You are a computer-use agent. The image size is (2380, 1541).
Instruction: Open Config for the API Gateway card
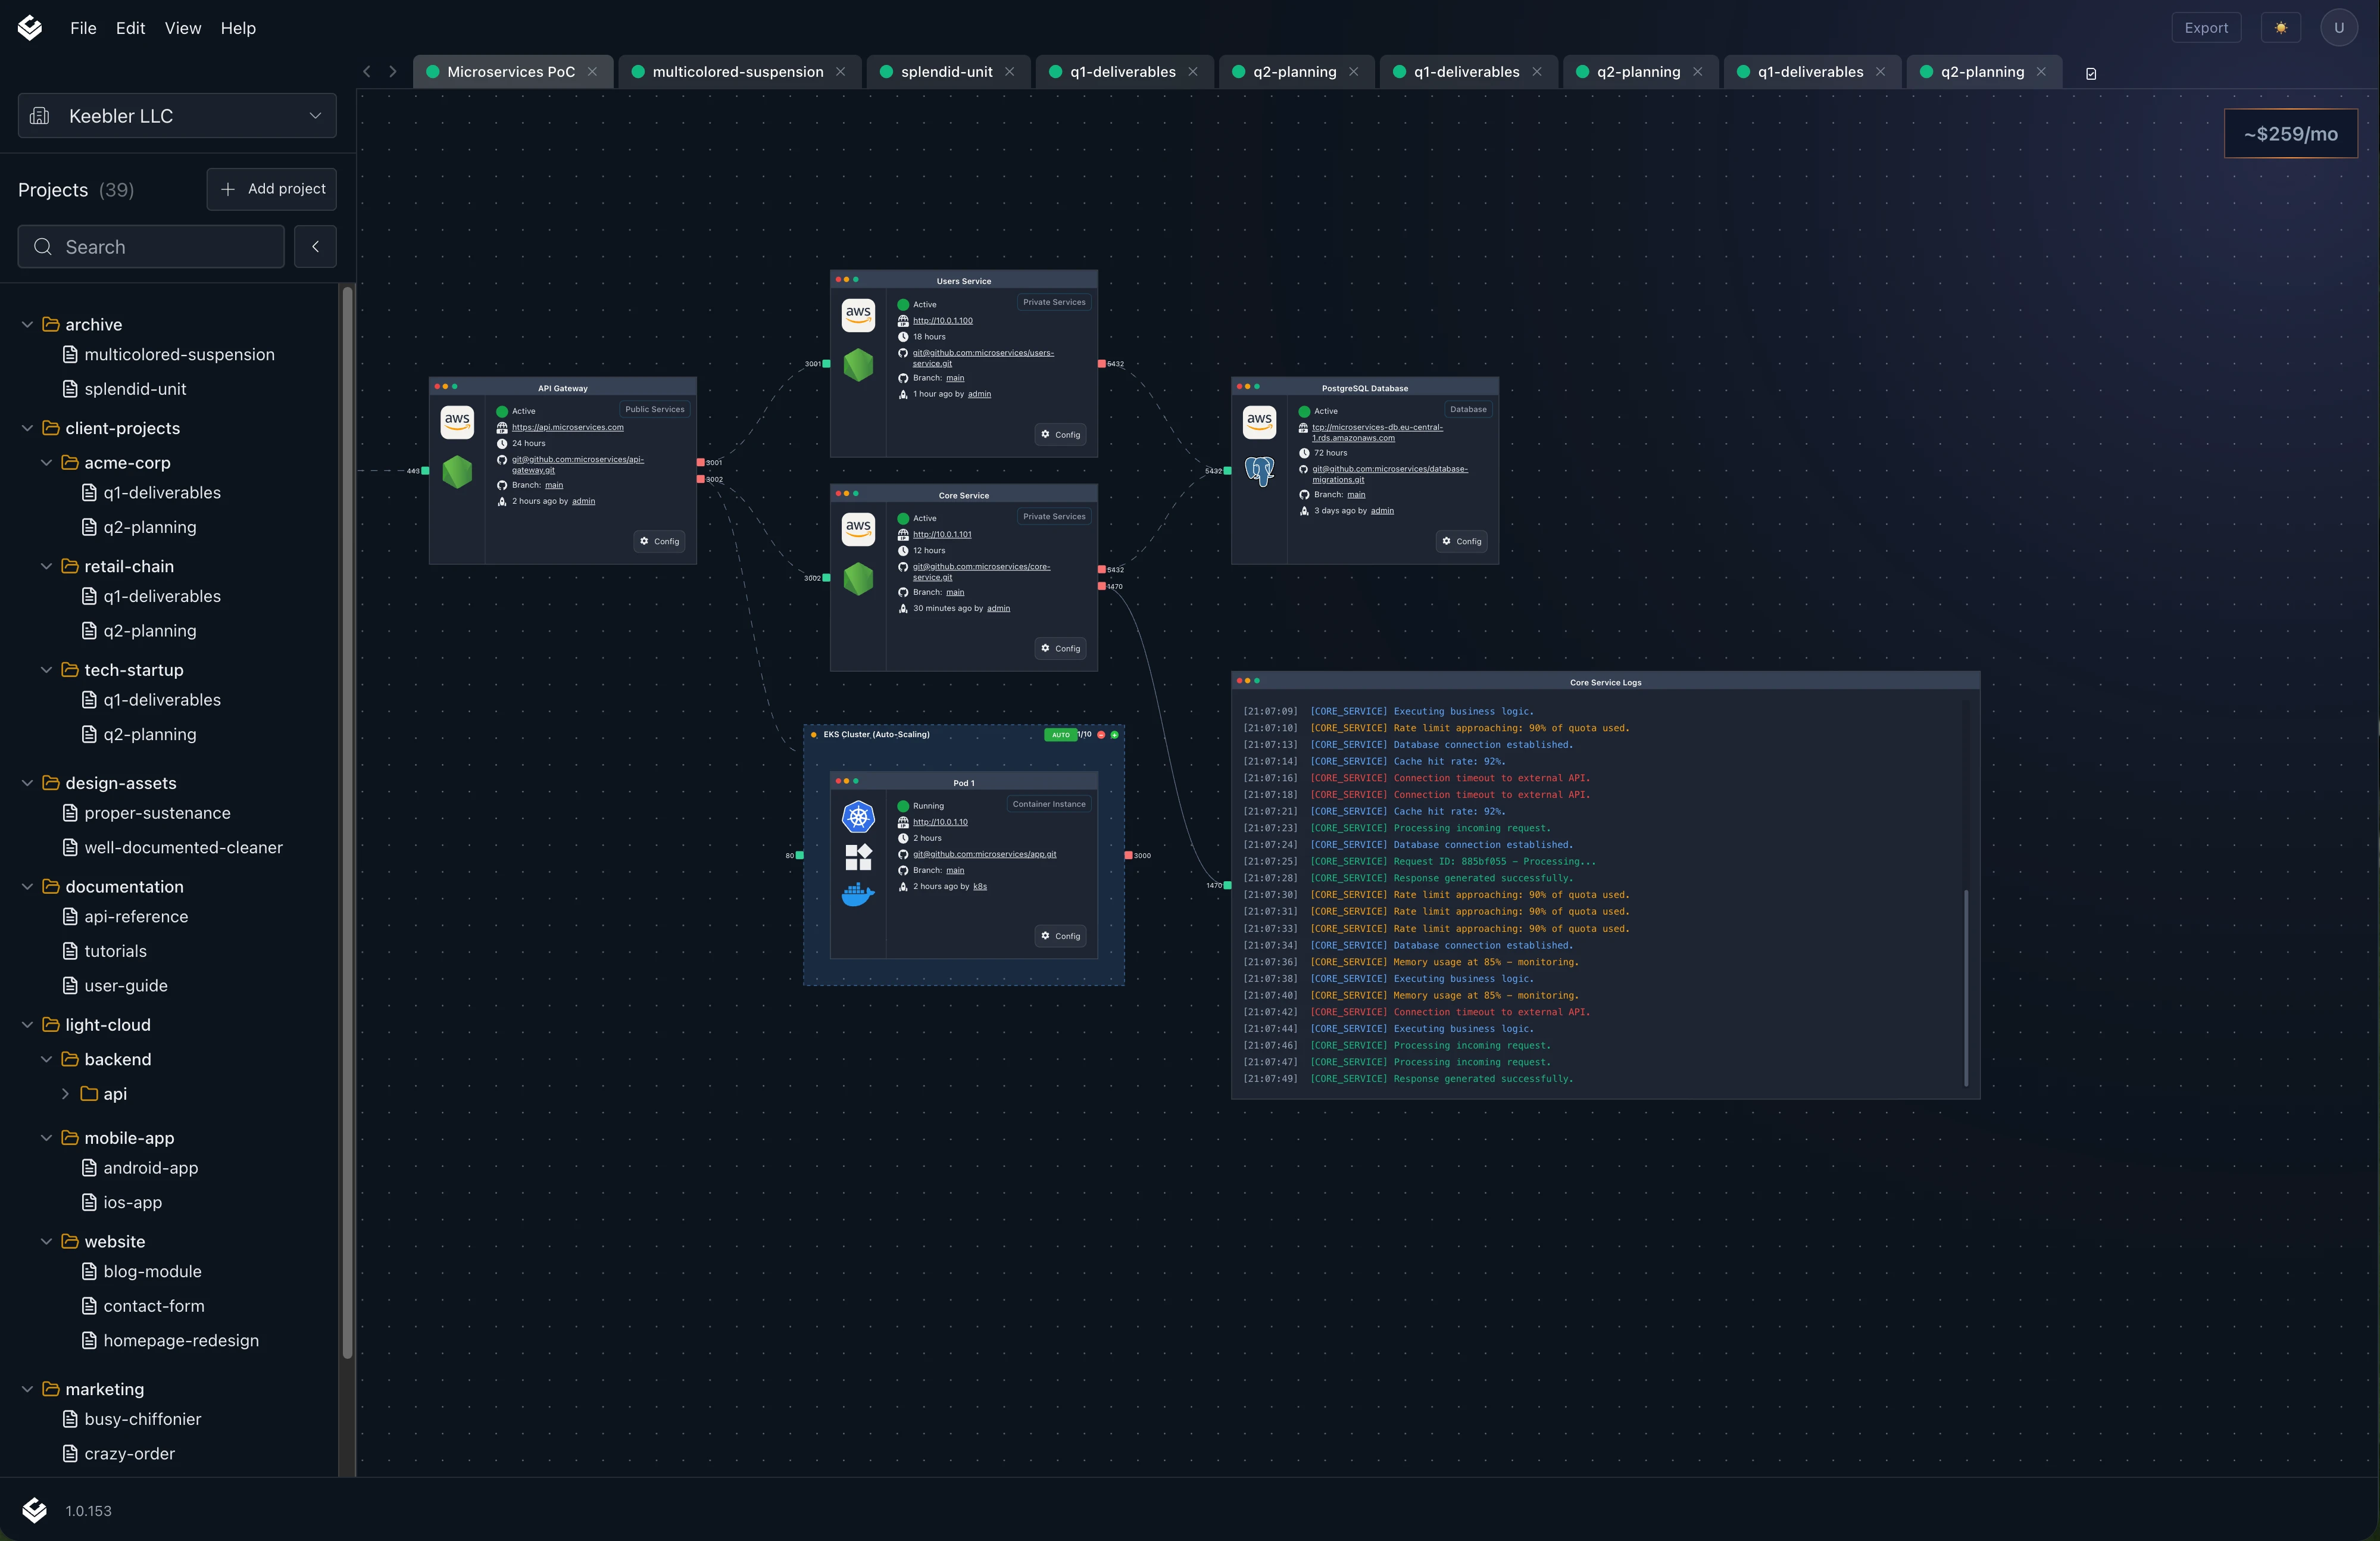point(660,541)
